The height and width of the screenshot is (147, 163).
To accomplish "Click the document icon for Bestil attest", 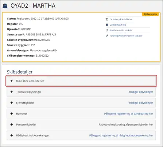I will coord(107,30).
